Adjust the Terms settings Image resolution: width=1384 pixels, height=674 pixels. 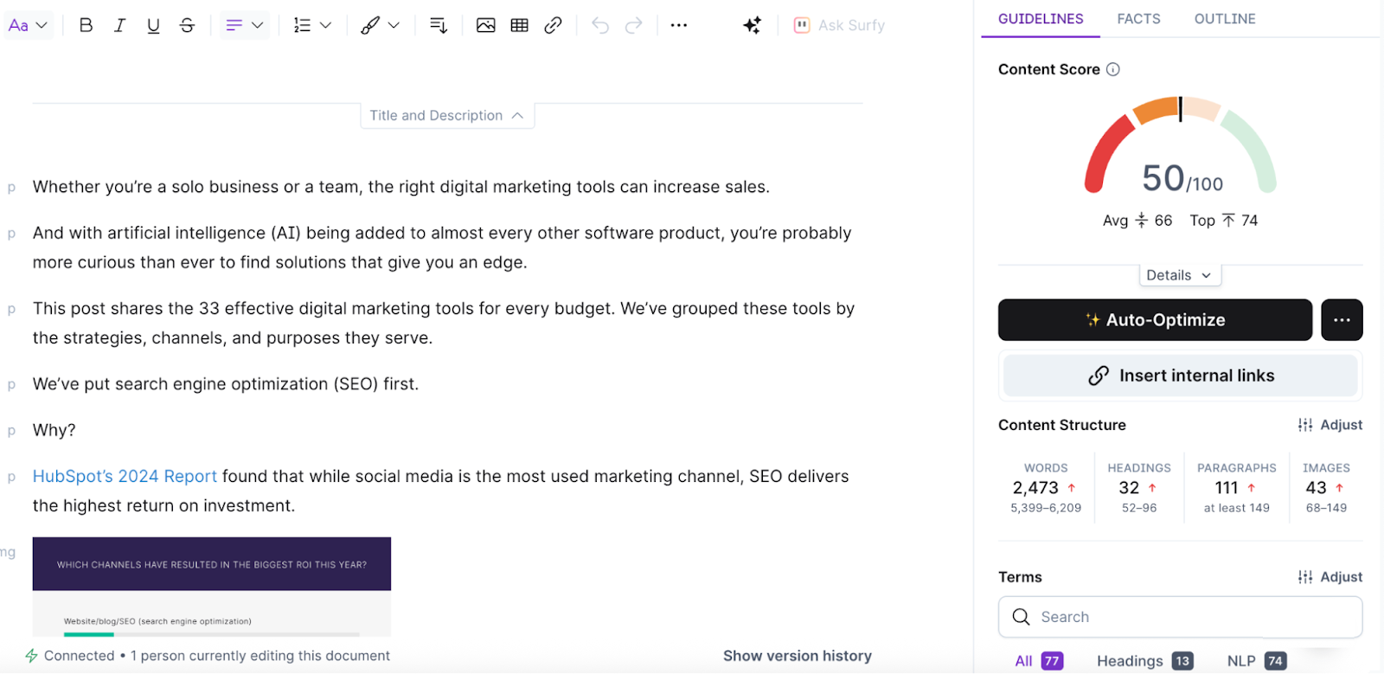click(x=1330, y=577)
